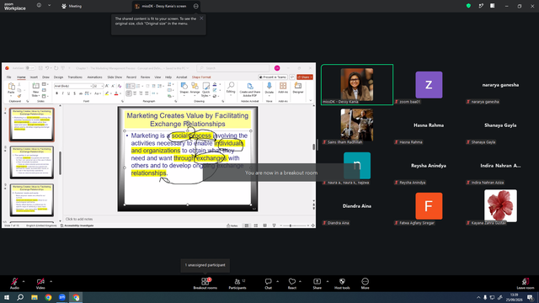
Task: Open Designer in PowerPoint ribbon
Action: pyautogui.click(x=298, y=88)
